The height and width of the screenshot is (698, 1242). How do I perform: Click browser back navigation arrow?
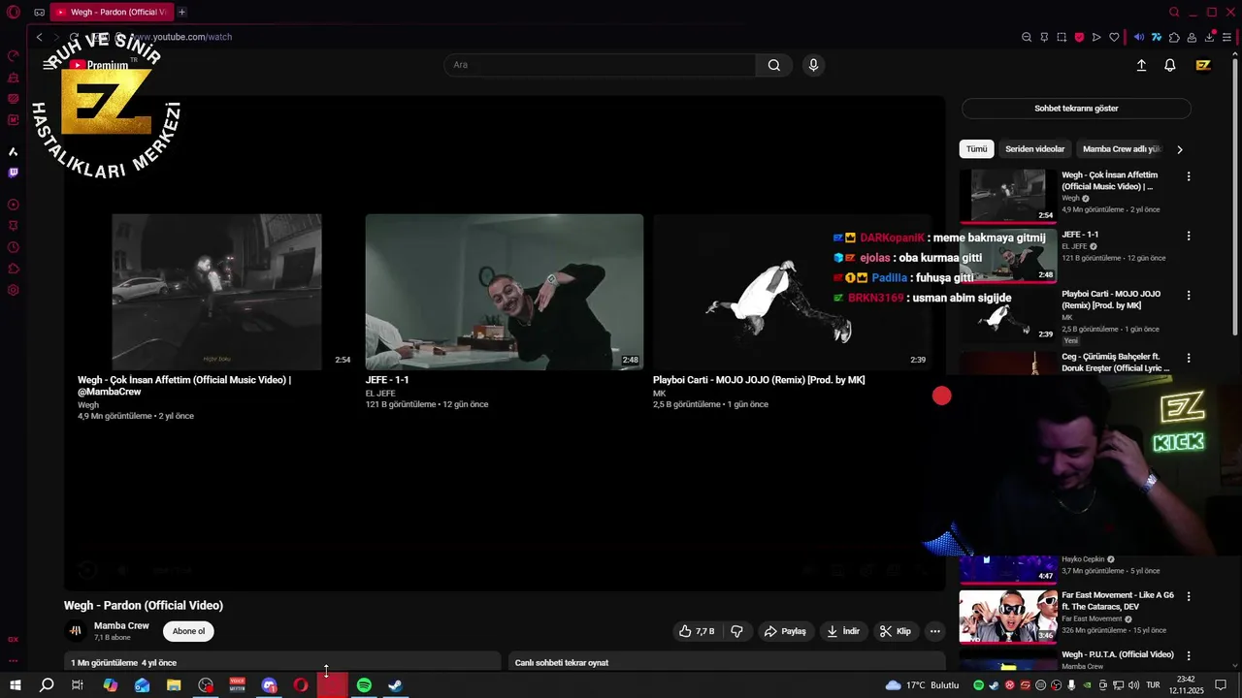(x=39, y=37)
